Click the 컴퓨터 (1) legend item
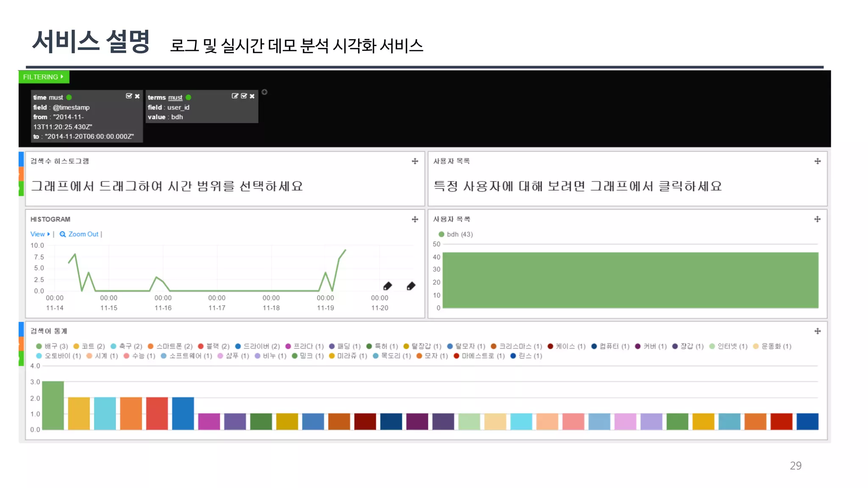This screenshot has height=488, width=868. (610, 346)
